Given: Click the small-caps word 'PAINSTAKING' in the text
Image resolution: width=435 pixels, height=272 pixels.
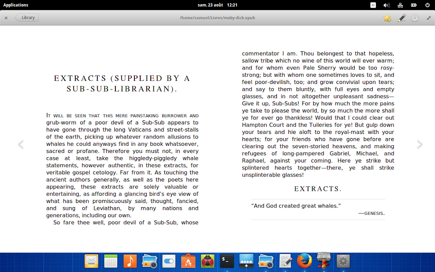Looking at the screenshot, I should (144, 116).
